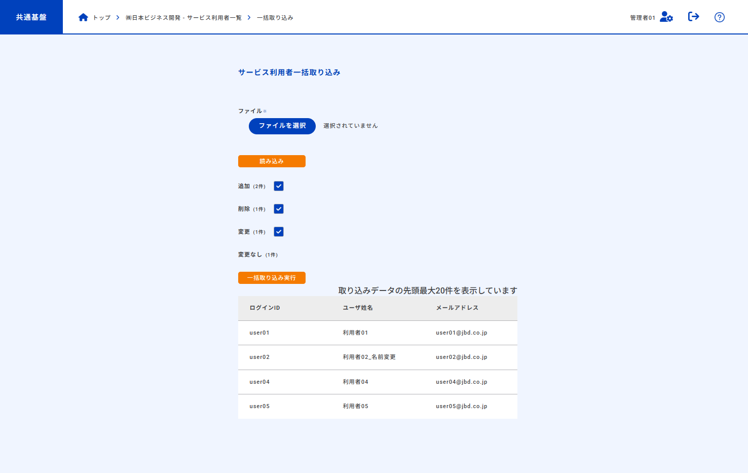
Task: Disable the 削除 (1件) checkbox
Action: tap(278, 208)
